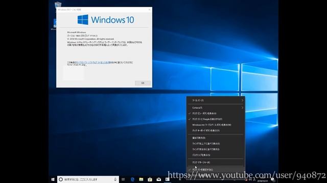This screenshot has width=327, height=183.
Task: Toggle タスク ビュー ボタンを表示 (Show Task View button)
Action: coord(216,113)
